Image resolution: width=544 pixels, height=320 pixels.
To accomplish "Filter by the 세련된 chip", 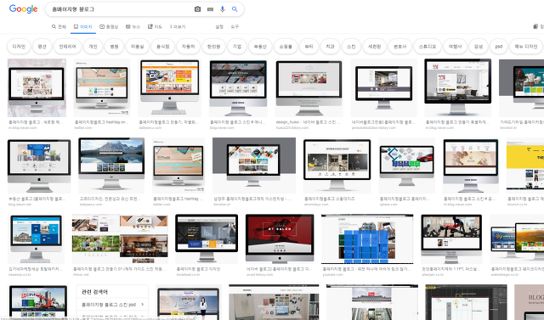I will [374, 47].
